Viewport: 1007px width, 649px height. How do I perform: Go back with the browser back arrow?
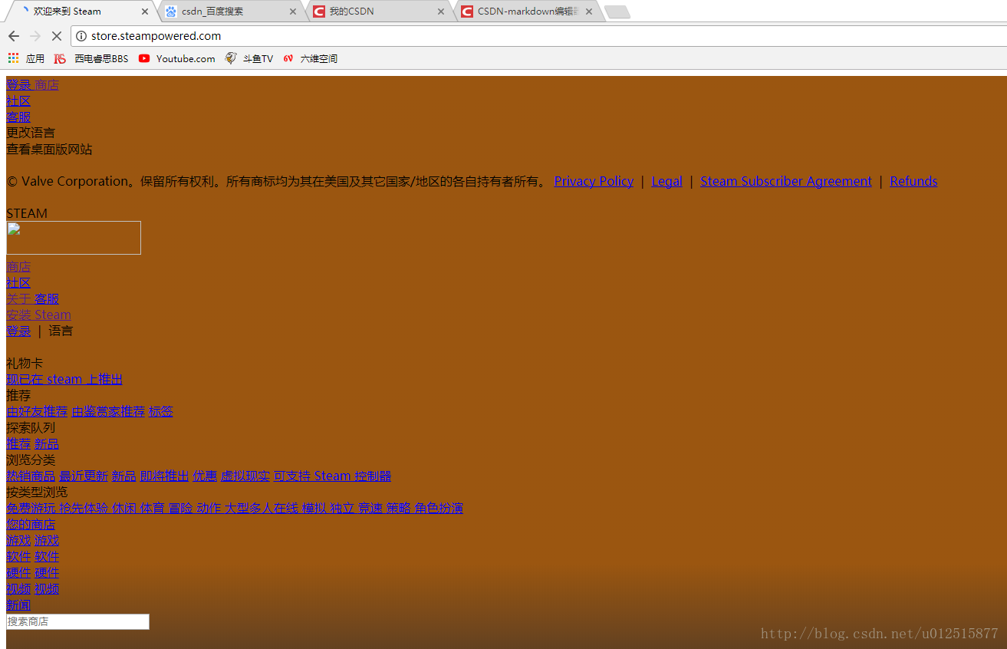14,36
